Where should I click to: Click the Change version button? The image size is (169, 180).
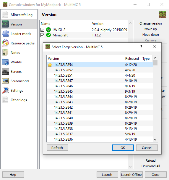coord(151,23)
